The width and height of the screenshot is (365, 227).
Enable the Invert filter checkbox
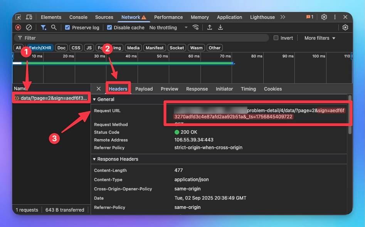(x=276, y=38)
